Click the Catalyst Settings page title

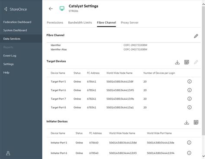click(x=83, y=6)
